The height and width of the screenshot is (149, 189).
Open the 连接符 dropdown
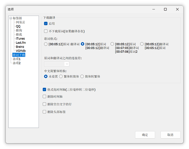point(57,64)
